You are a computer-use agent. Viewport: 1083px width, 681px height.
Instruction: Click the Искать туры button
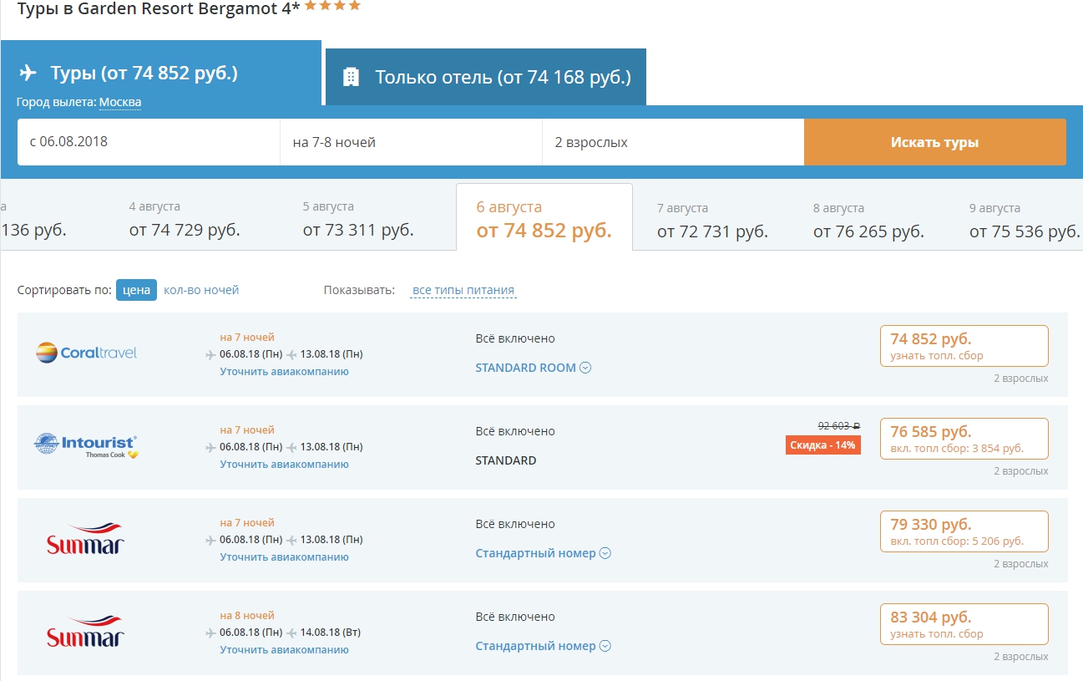tap(934, 142)
